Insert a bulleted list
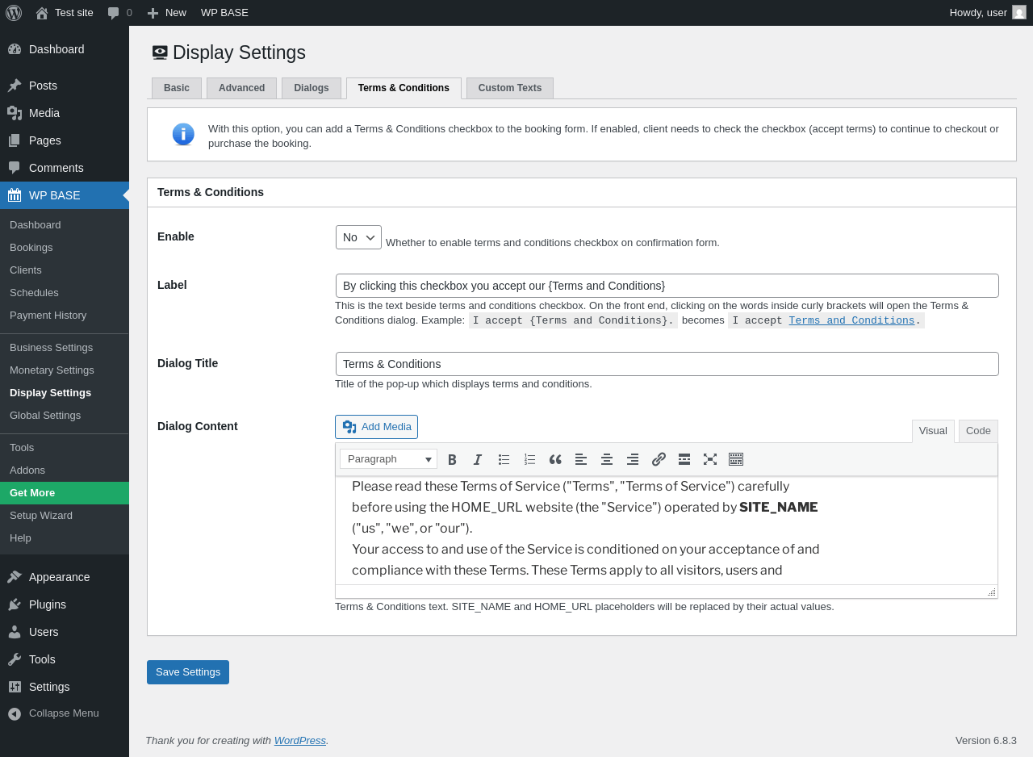The height and width of the screenshot is (757, 1033). click(504, 459)
